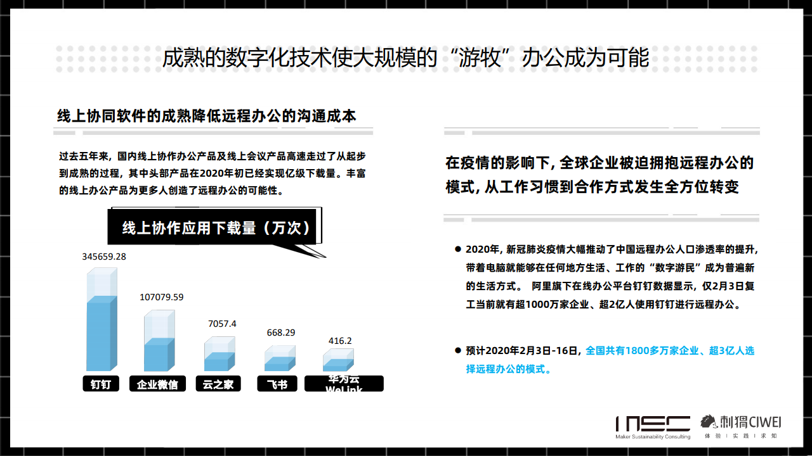Select heading 线上协同软件的成熟降低远程办公的沟通成本

(207, 117)
